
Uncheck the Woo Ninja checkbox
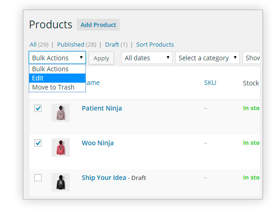click(x=38, y=143)
